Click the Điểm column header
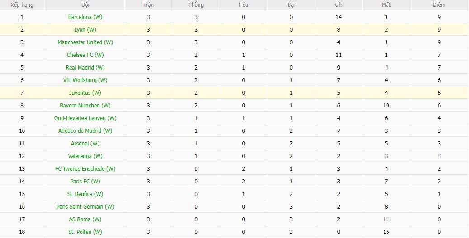469x238 pixels. (438, 5)
